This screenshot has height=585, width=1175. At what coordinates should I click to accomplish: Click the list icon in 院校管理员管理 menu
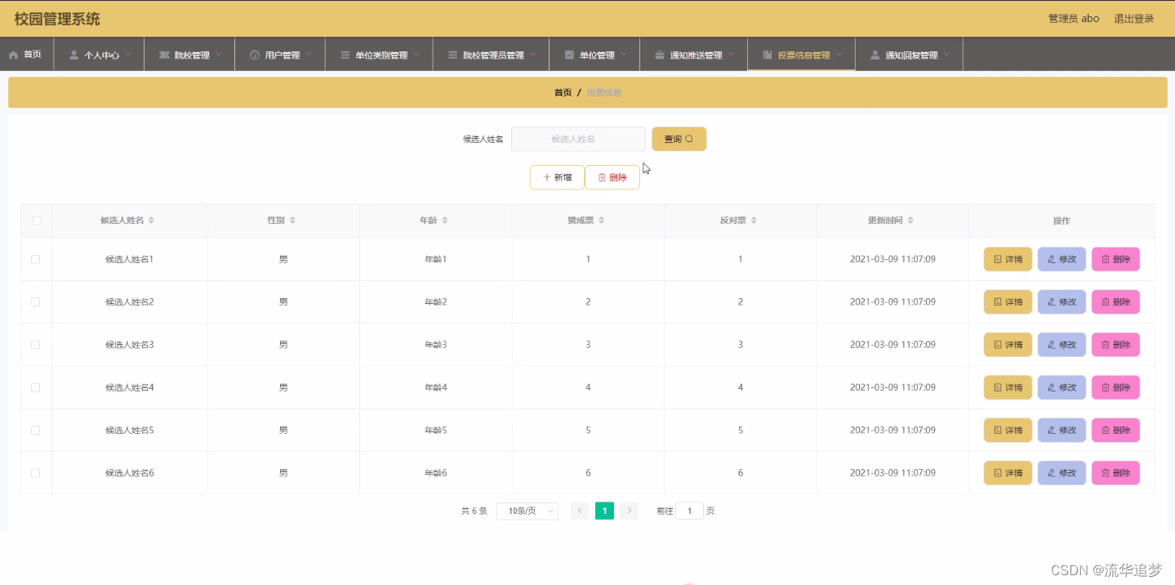pos(453,55)
